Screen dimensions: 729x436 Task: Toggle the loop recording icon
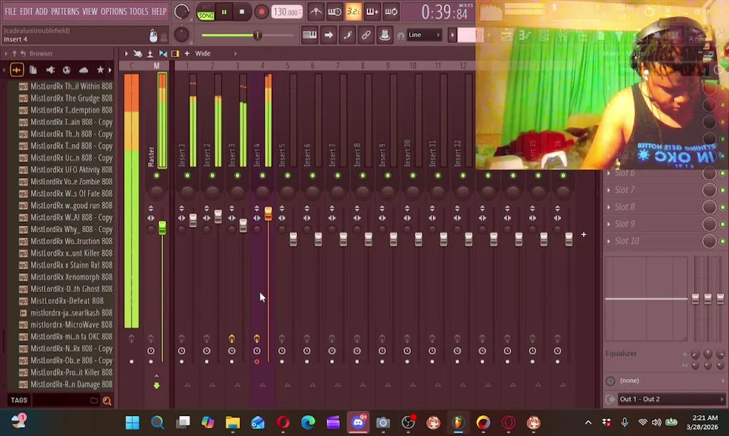click(x=391, y=12)
